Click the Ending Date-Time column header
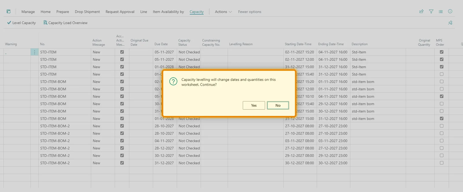The height and width of the screenshot is (192, 463). [x=331, y=44]
